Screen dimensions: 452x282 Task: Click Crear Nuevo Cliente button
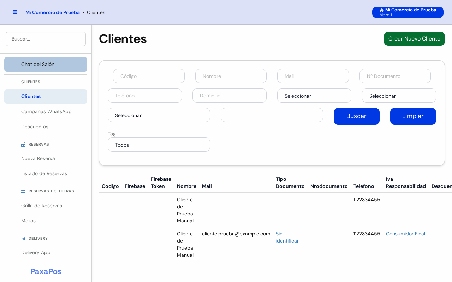pyautogui.click(x=414, y=39)
